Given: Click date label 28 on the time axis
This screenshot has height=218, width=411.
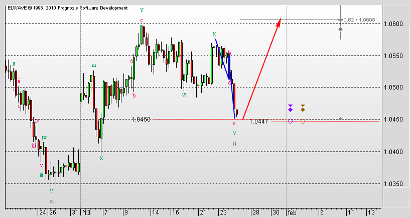Looking at the screenshot, I should click(255, 212).
